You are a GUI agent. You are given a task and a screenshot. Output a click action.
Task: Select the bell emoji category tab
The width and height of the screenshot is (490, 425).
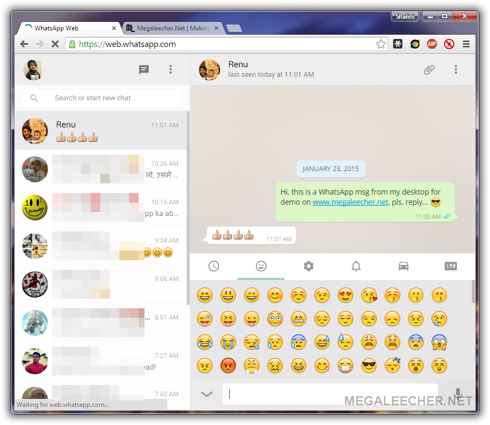pyautogui.click(x=356, y=266)
